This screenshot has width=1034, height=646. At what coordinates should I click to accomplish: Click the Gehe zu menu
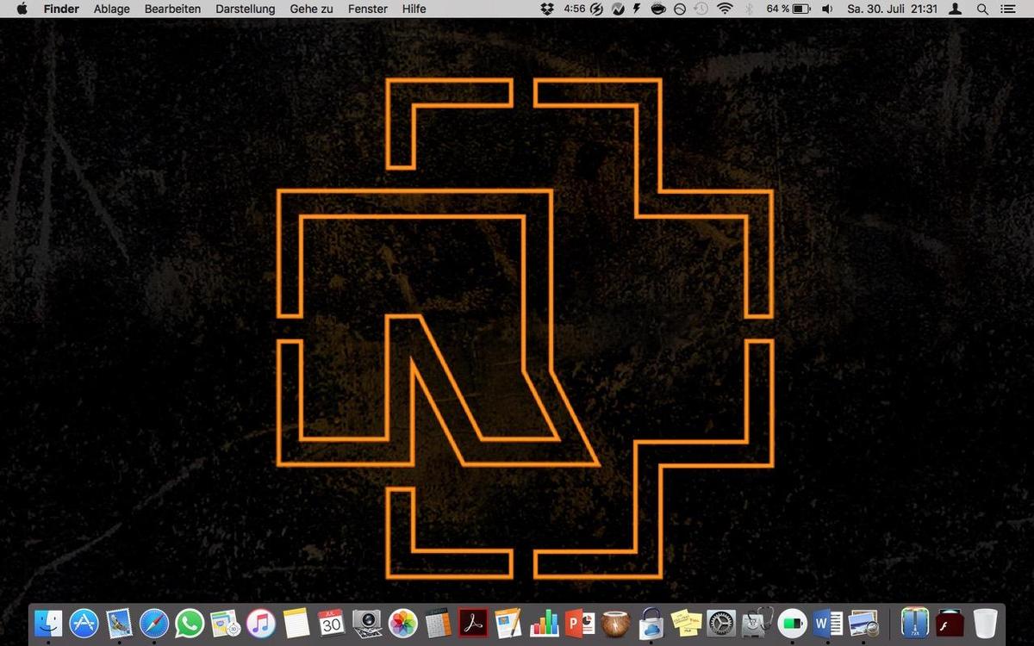311,9
